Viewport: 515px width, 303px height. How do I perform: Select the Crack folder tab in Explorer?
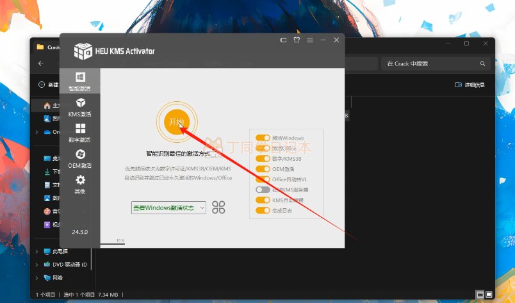[x=48, y=47]
